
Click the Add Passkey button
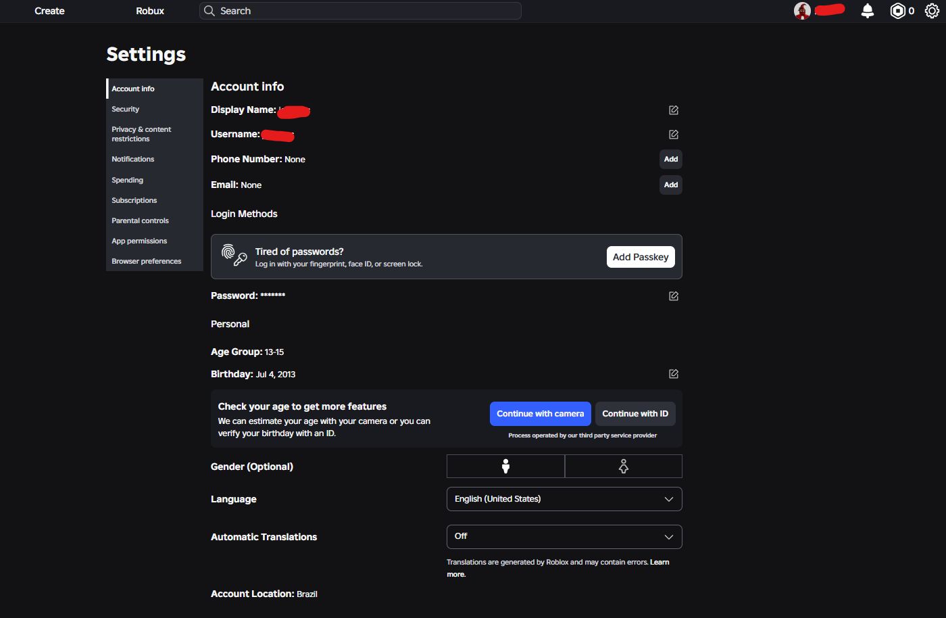[641, 257]
